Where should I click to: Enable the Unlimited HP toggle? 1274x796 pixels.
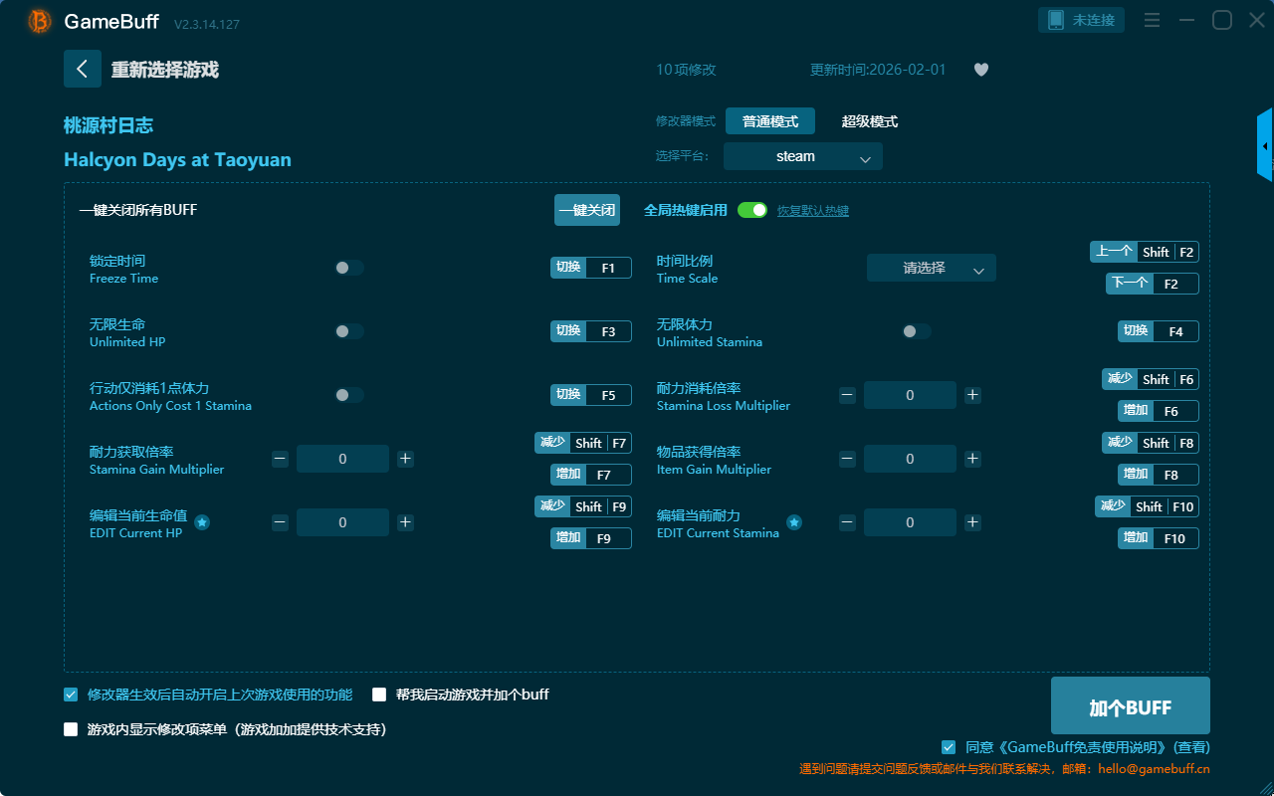348,331
